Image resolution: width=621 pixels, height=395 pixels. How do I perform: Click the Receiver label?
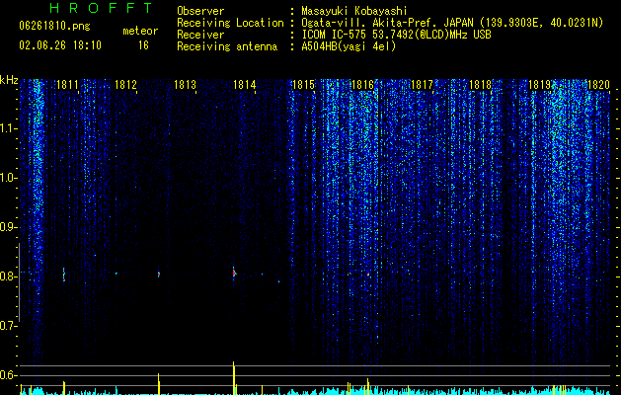200,35
